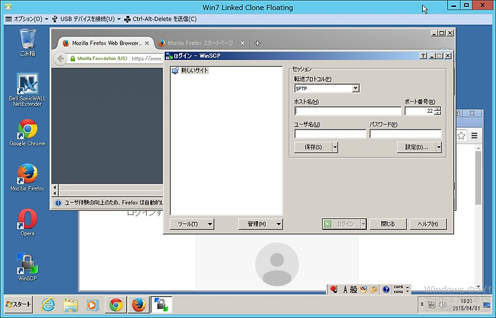The width and height of the screenshot is (496, 318).
Task: Click Firefox back navigation arrow
Action: coord(60,59)
